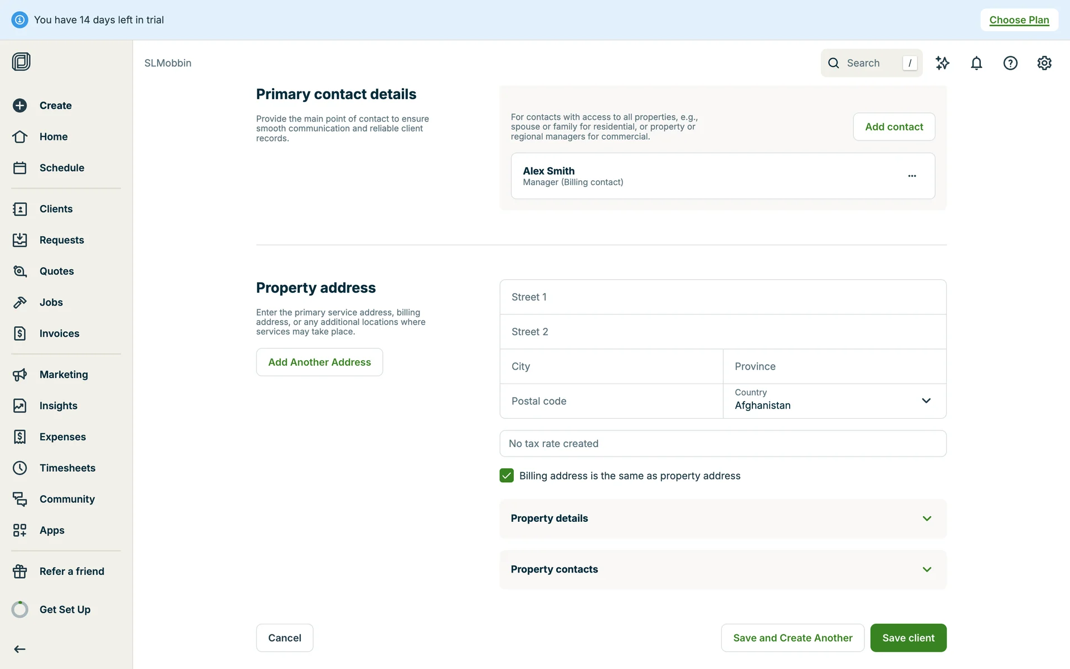Viewport: 1070px width, 669px height.
Task: Click the Street 1 input field
Action: (x=723, y=297)
